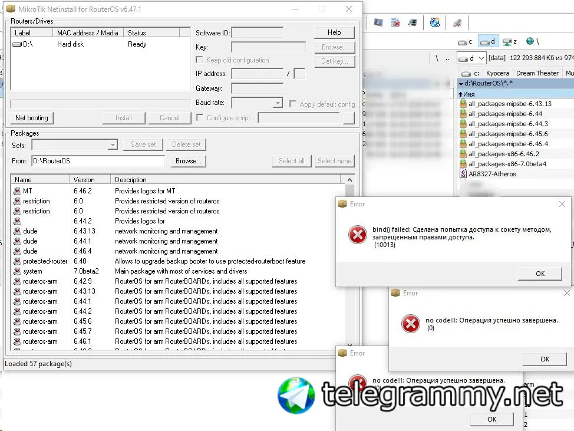
Task: Click the Help button
Action: point(334,32)
